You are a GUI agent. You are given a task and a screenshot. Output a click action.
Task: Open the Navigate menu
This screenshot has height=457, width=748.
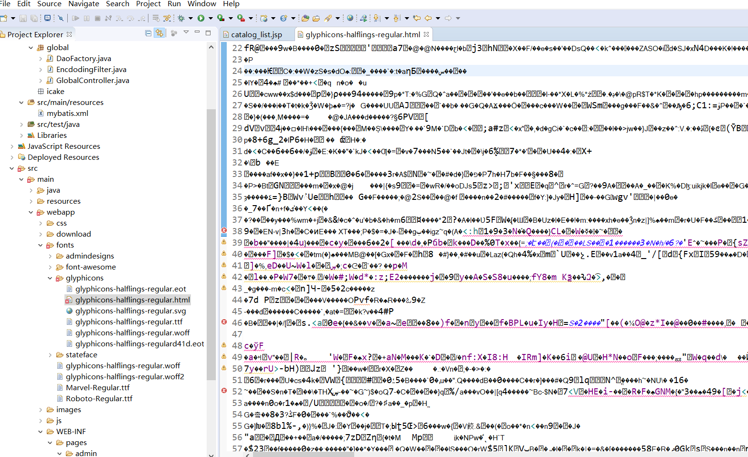point(84,4)
